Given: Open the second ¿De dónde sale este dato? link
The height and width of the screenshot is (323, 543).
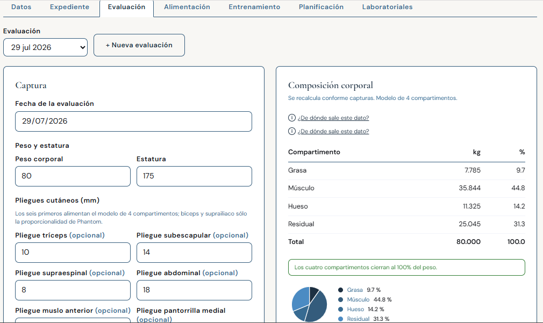Looking at the screenshot, I should [333, 132].
